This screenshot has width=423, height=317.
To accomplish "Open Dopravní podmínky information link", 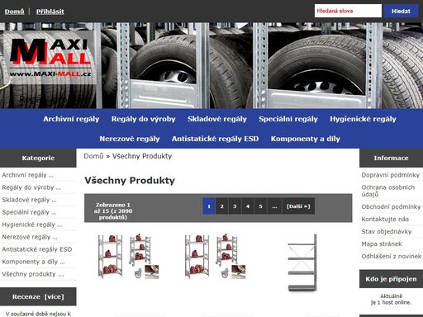I will click(391, 175).
